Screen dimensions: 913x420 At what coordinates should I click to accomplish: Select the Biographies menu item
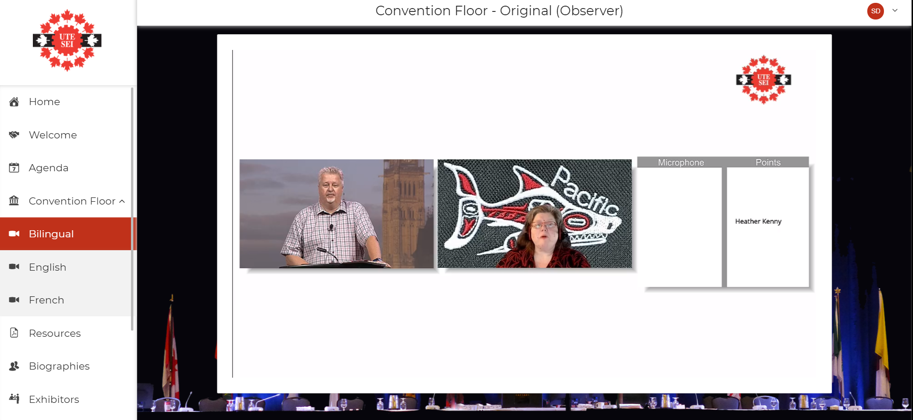tap(59, 366)
